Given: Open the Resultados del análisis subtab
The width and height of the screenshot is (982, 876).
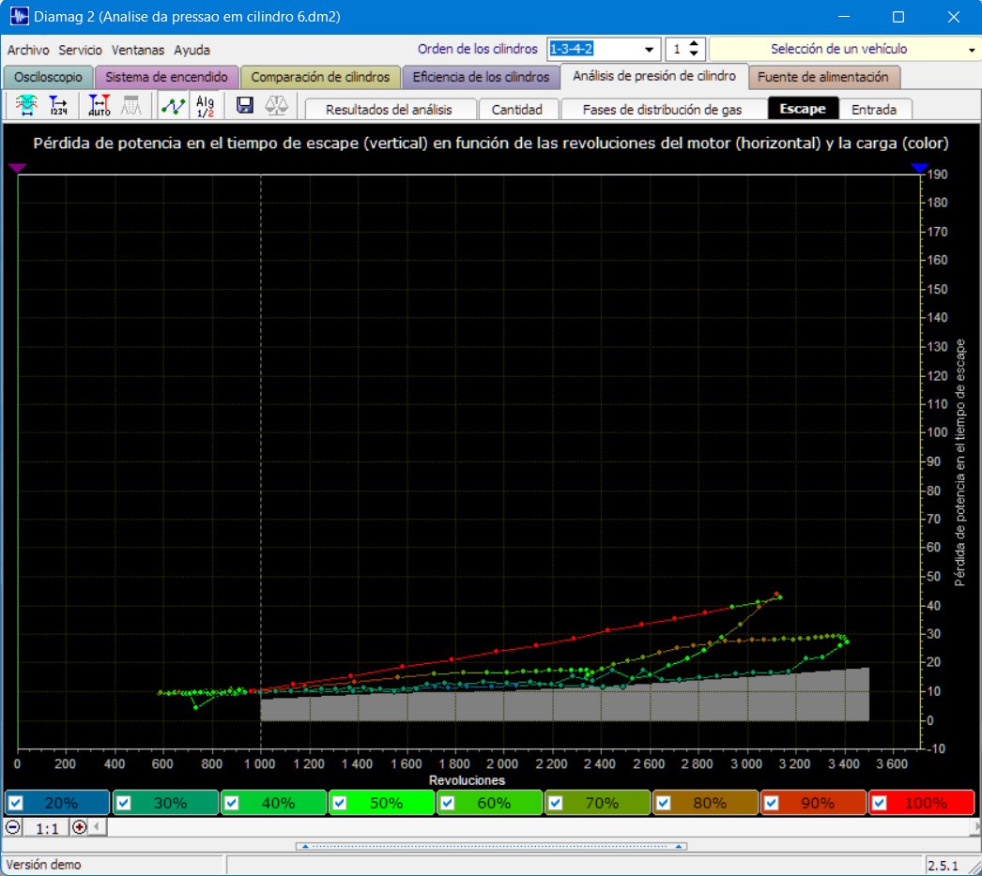Looking at the screenshot, I should pos(389,110).
